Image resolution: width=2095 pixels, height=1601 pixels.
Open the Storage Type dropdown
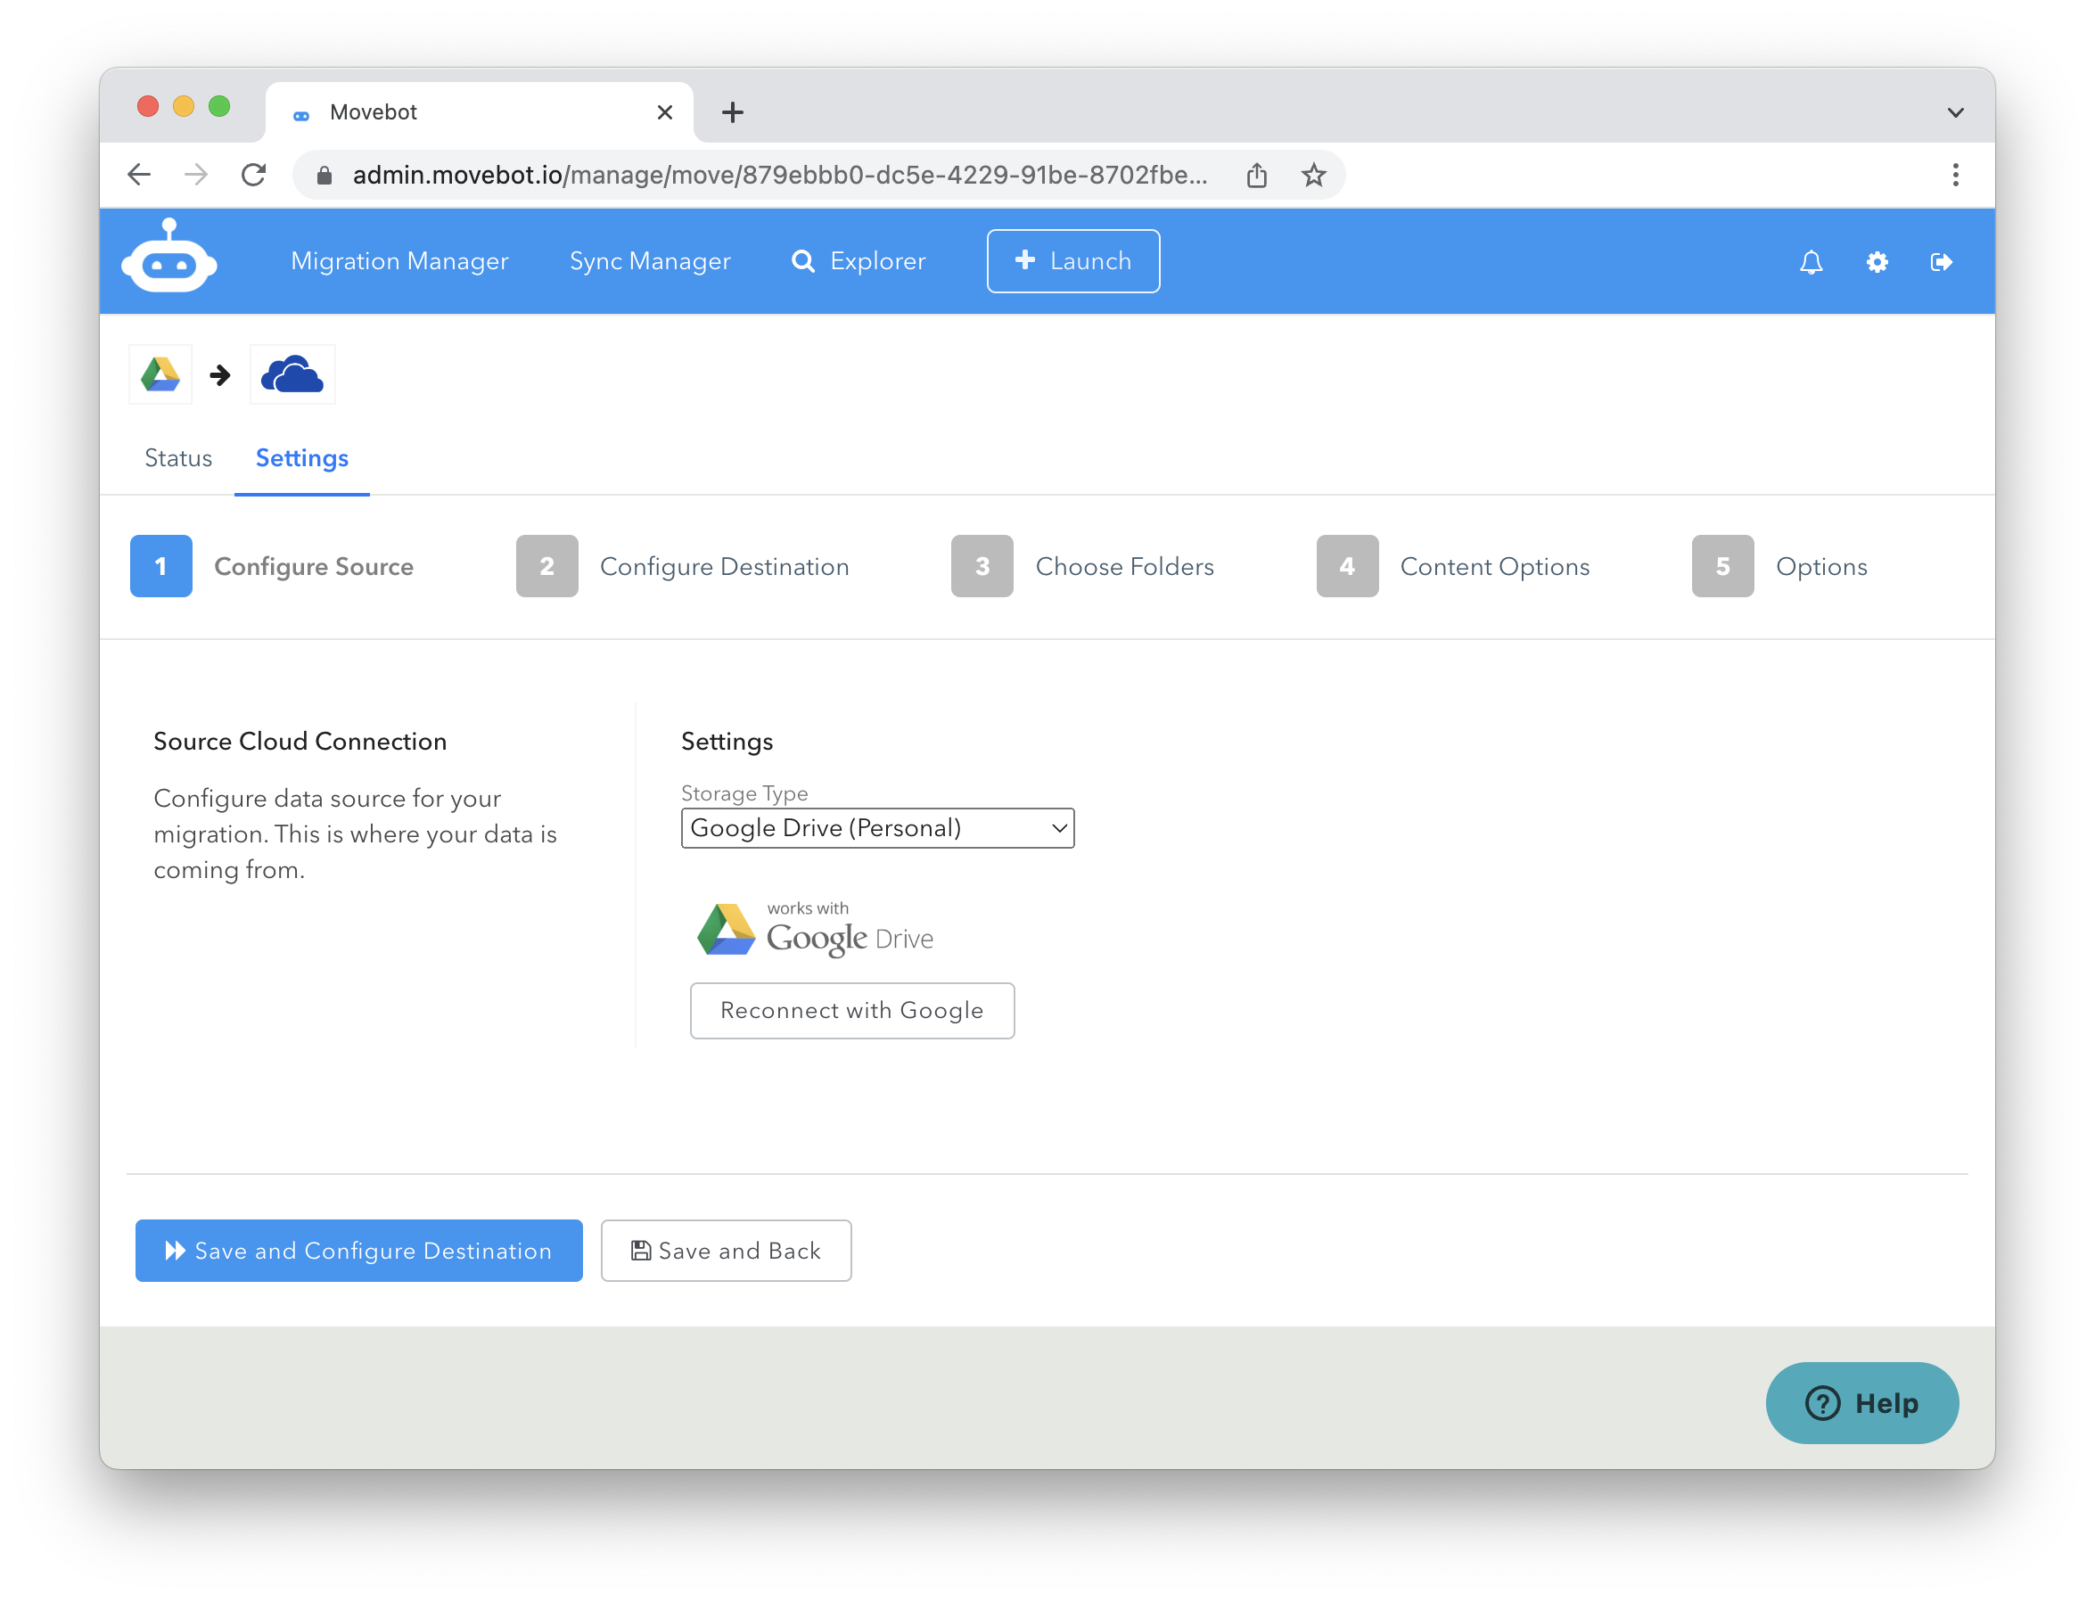877,828
